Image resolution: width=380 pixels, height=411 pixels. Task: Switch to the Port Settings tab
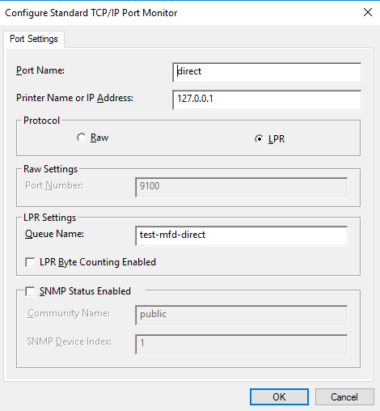pyautogui.click(x=34, y=39)
